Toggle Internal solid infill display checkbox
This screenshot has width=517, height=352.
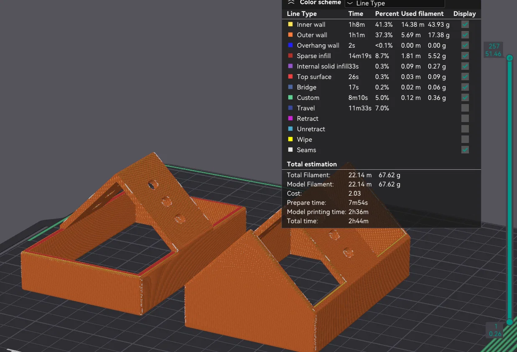[465, 66]
